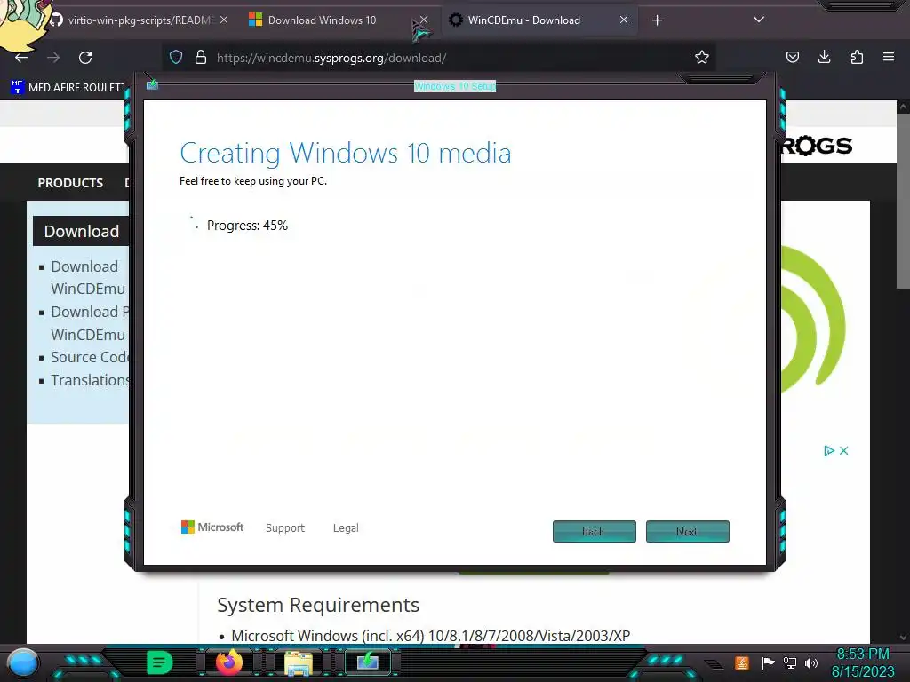Switch to Firefox in the taskbar

[228, 662]
